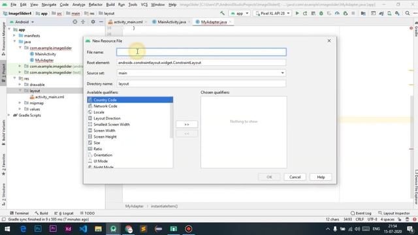
Task: Click the Apply Changes rerun icon in toolbar
Action: click(305, 13)
